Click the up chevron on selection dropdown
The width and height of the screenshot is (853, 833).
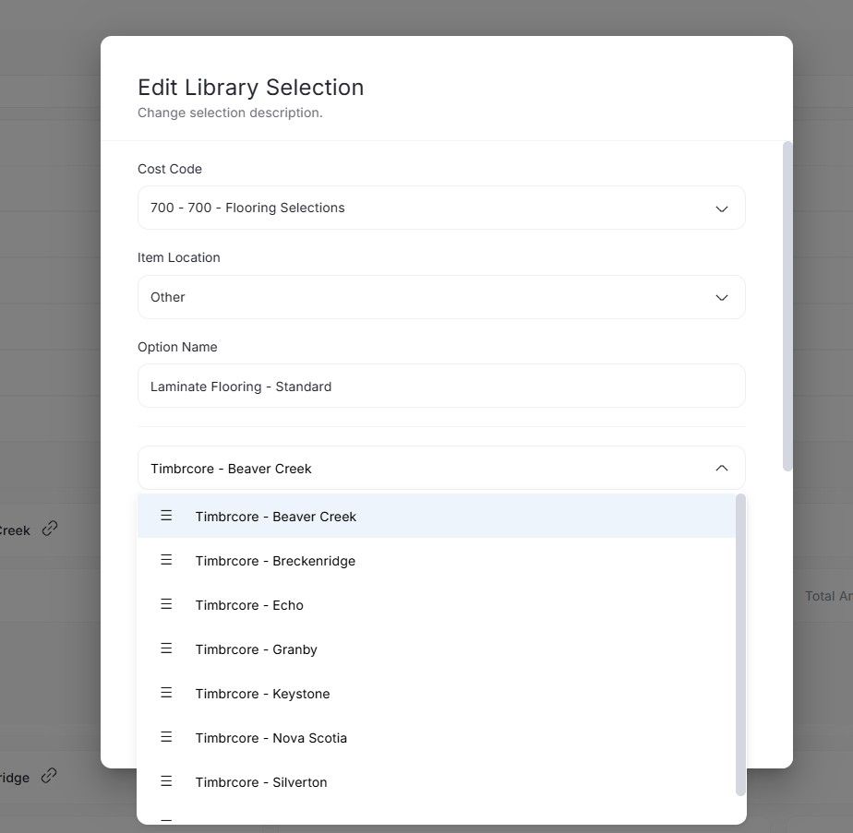tap(721, 468)
